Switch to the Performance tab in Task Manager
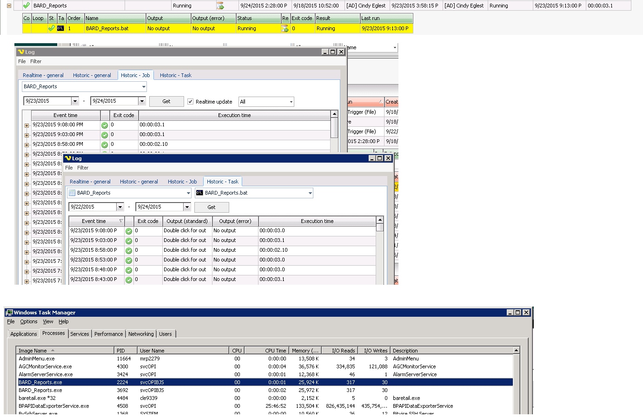This screenshot has height=418, width=643. coord(108,334)
